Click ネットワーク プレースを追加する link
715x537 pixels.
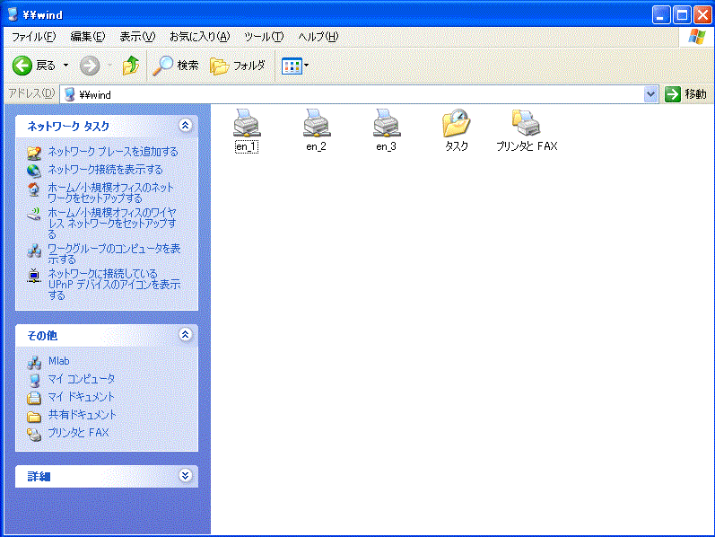(x=113, y=152)
